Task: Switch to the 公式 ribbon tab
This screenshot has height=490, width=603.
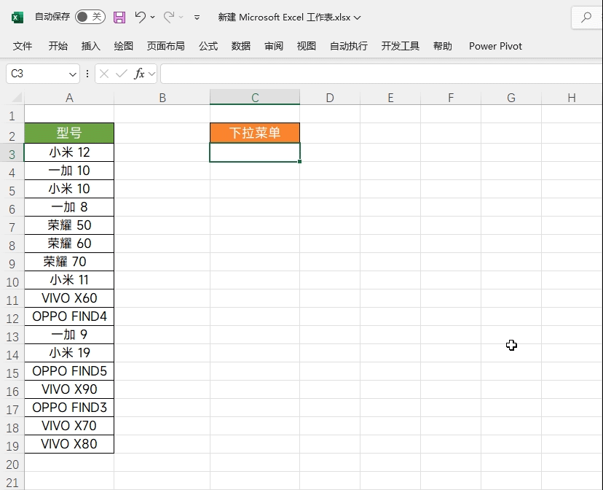Action: 208,46
